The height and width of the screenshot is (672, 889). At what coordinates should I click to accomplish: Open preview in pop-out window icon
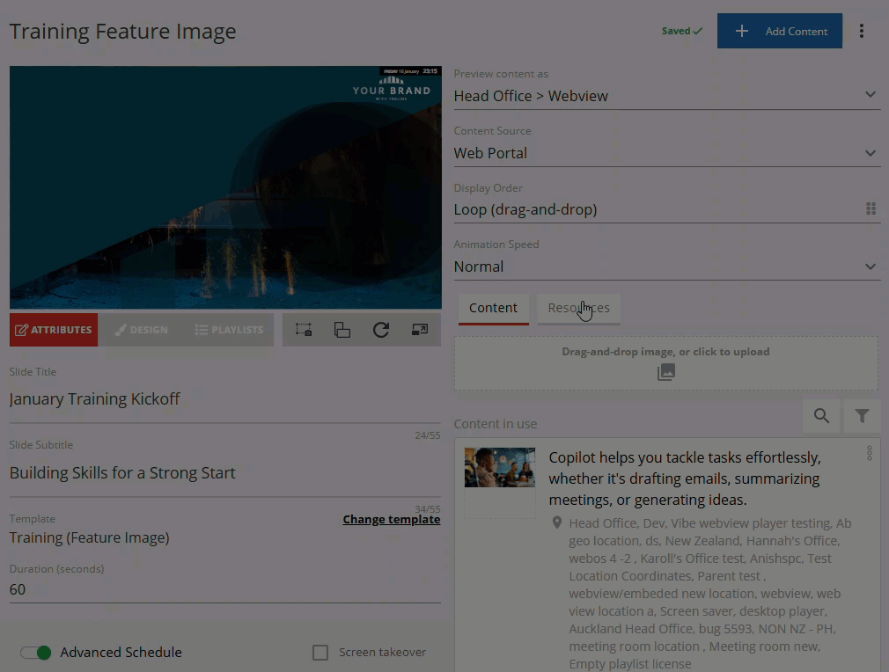[x=420, y=330]
